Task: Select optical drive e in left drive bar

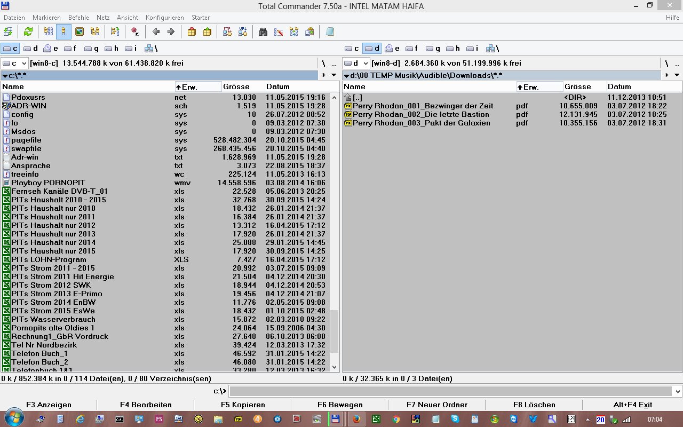Action: click(51, 49)
